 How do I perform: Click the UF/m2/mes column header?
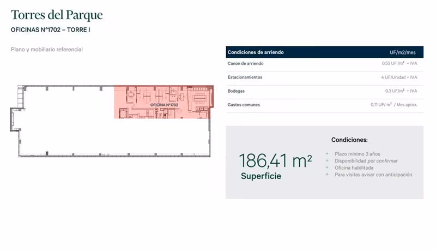click(x=402, y=52)
